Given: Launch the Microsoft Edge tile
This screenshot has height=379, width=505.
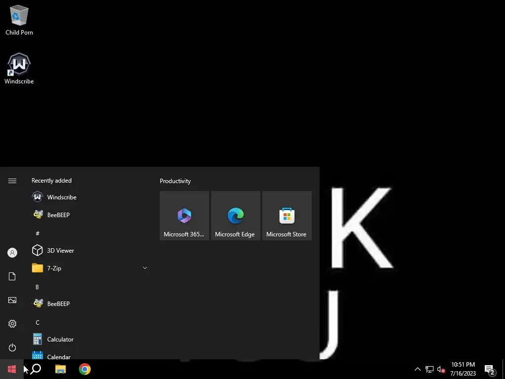Looking at the screenshot, I should pos(235,216).
